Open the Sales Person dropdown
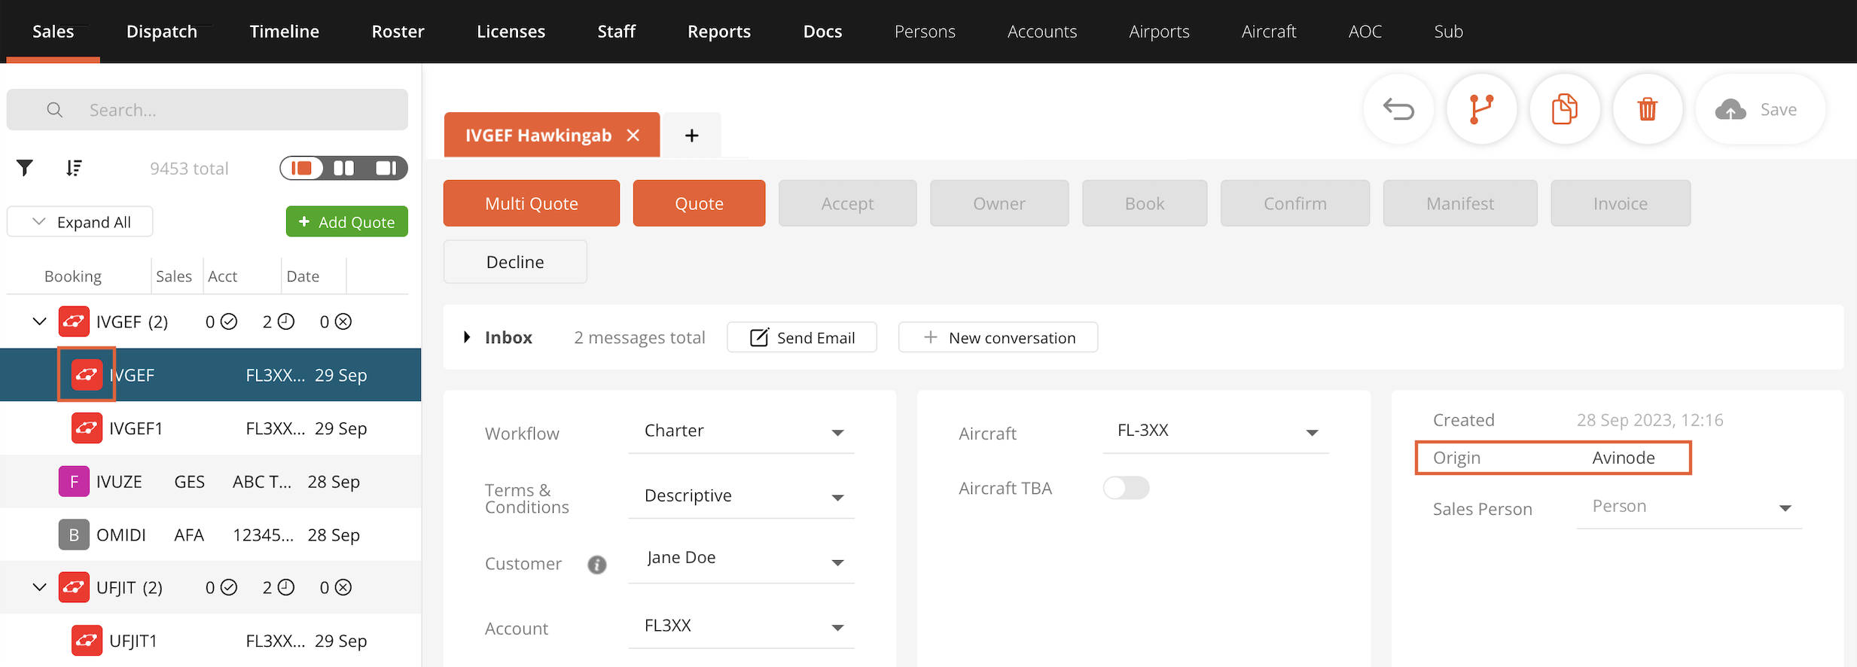 pyautogui.click(x=1689, y=507)
